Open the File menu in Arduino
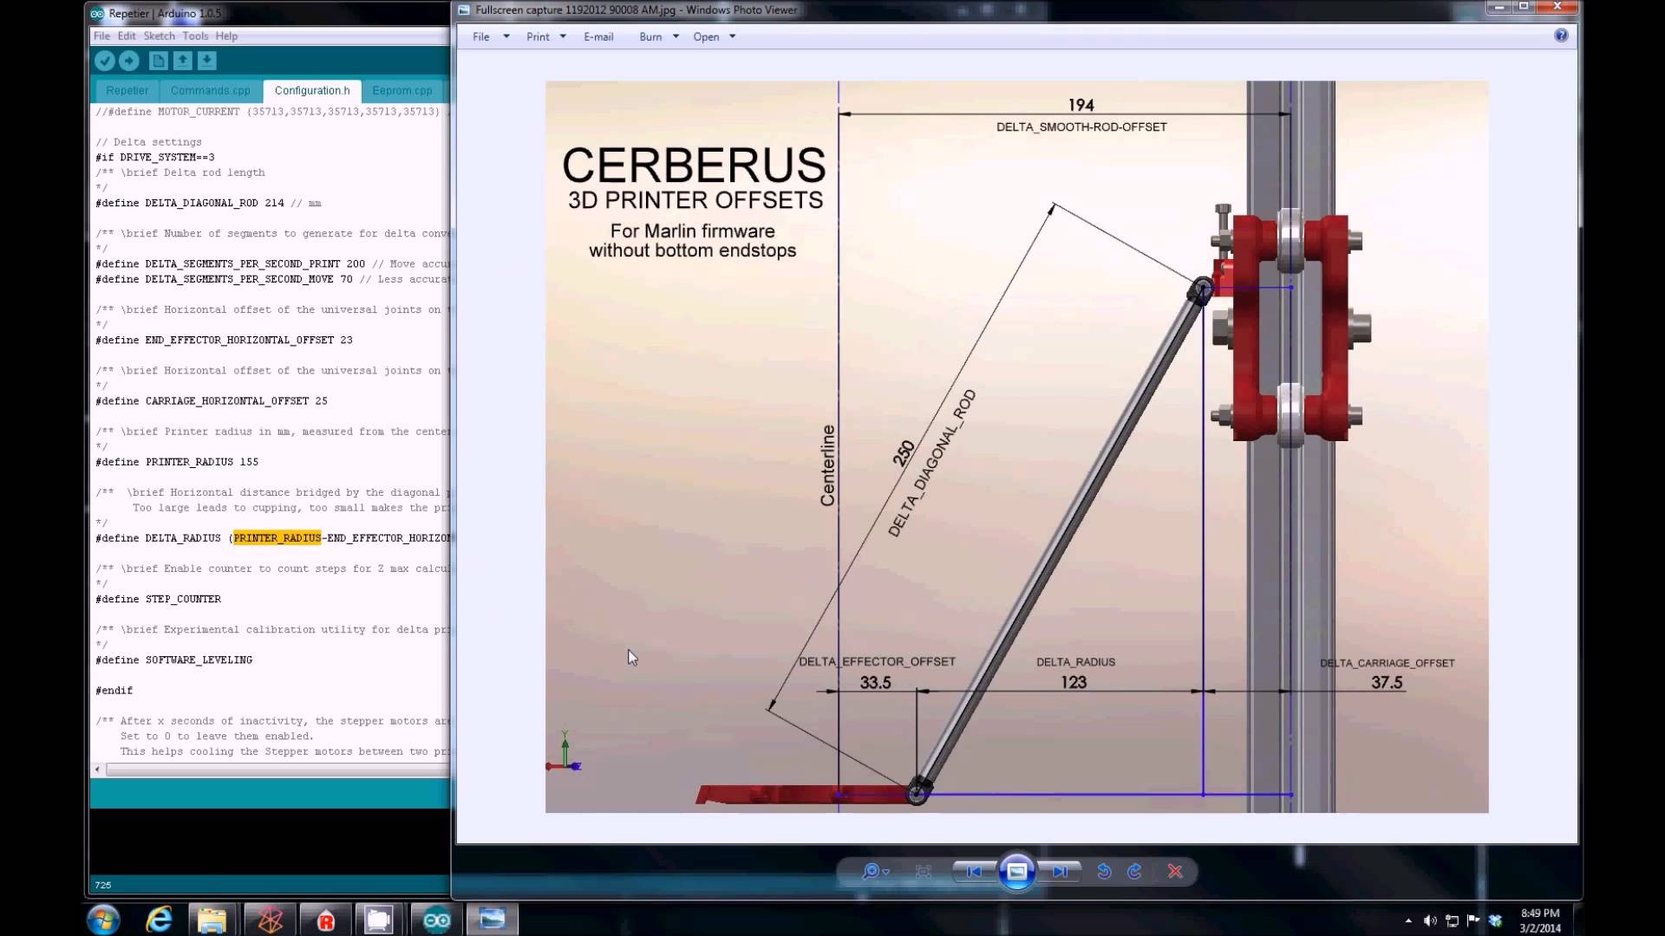The height and width of the screenshot is (936, 1665). [x=101, y=36]
